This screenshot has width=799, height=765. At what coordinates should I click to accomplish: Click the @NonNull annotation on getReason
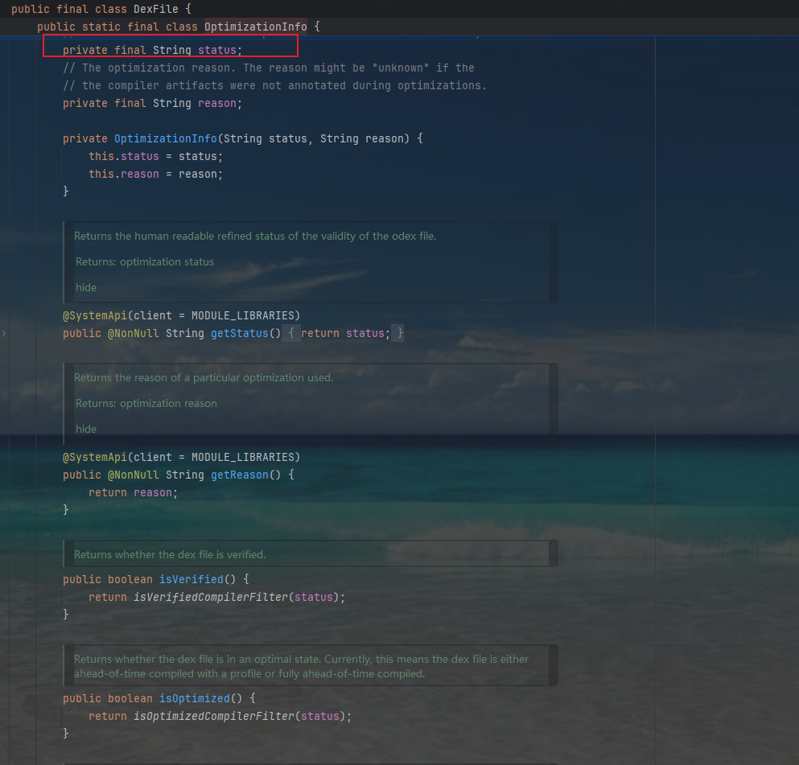(134, 475)
